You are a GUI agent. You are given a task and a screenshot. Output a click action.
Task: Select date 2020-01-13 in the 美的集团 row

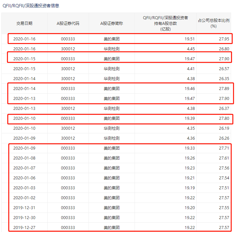coord(24,99)
